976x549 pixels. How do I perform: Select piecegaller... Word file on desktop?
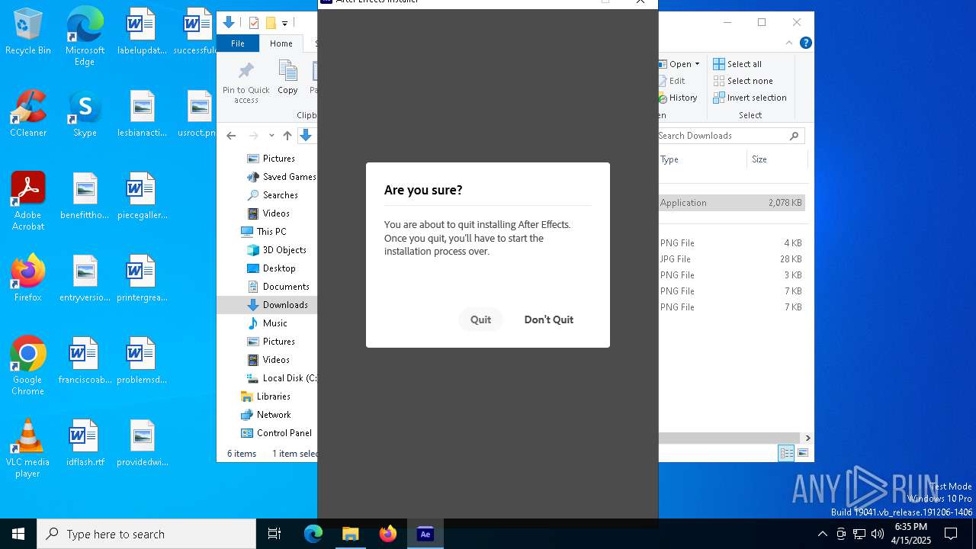point(142,196)
